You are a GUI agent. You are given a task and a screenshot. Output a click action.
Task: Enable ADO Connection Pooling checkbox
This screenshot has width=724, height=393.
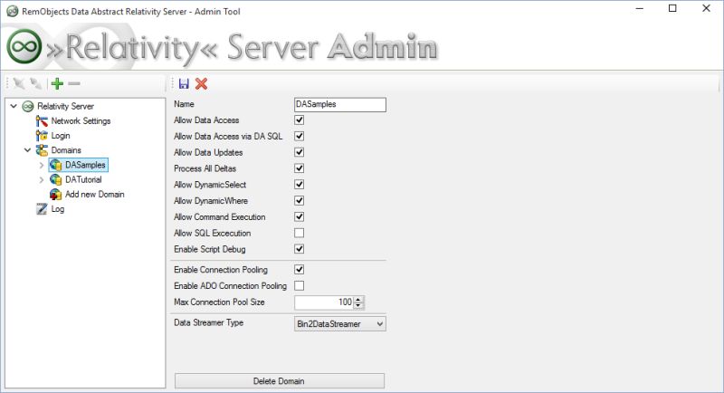tap(300, 286)
